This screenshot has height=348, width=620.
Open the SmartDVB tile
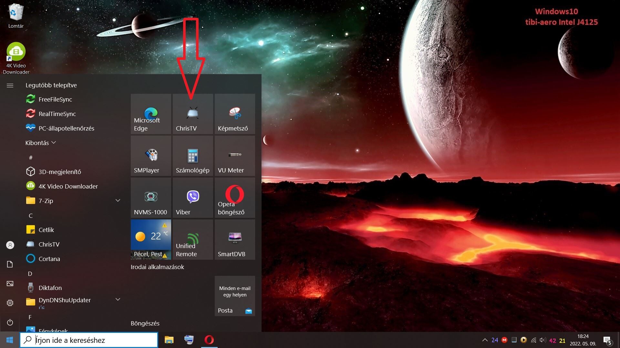tap(235, 239)
